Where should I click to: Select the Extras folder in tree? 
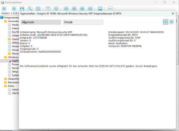11,86
